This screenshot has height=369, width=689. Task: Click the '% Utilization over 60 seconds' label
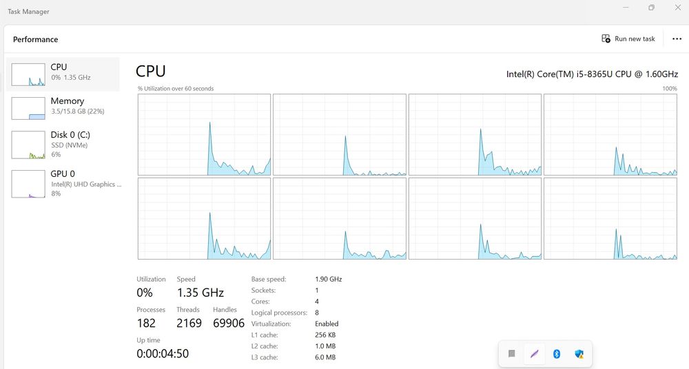[x=176, y=88]
